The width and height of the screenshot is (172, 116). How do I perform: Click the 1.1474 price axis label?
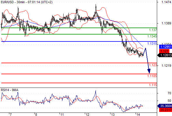(x=166, y=2)
